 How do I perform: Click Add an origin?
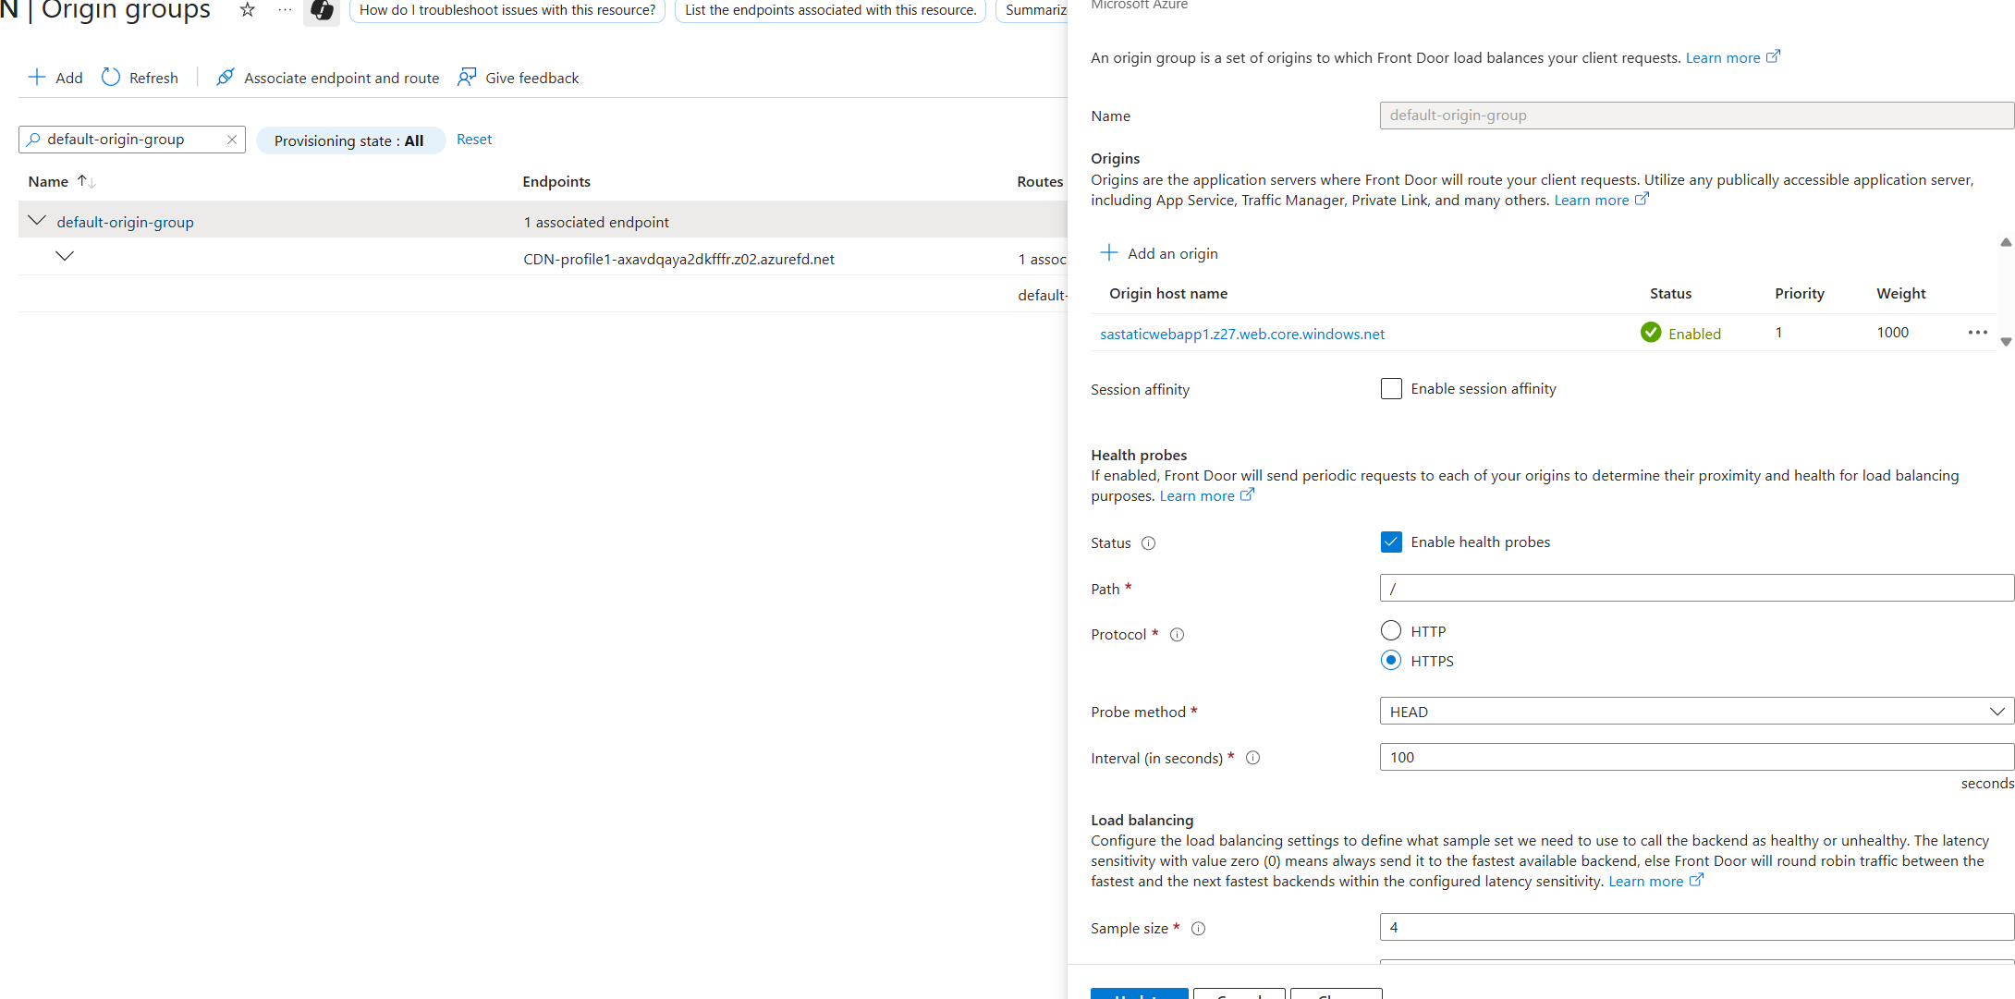(x=1159, y=253)
